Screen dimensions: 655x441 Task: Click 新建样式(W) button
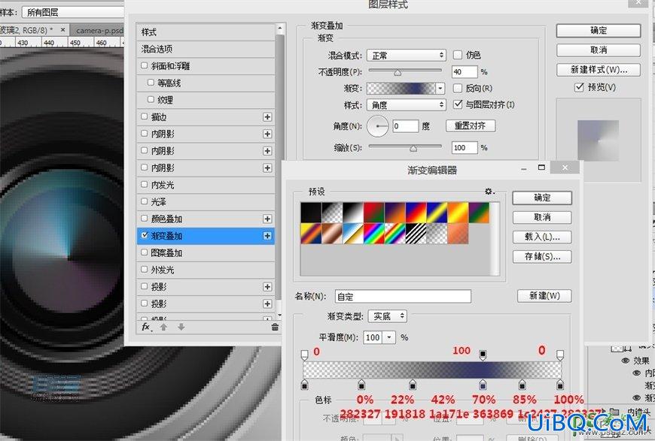coord(599,70)
